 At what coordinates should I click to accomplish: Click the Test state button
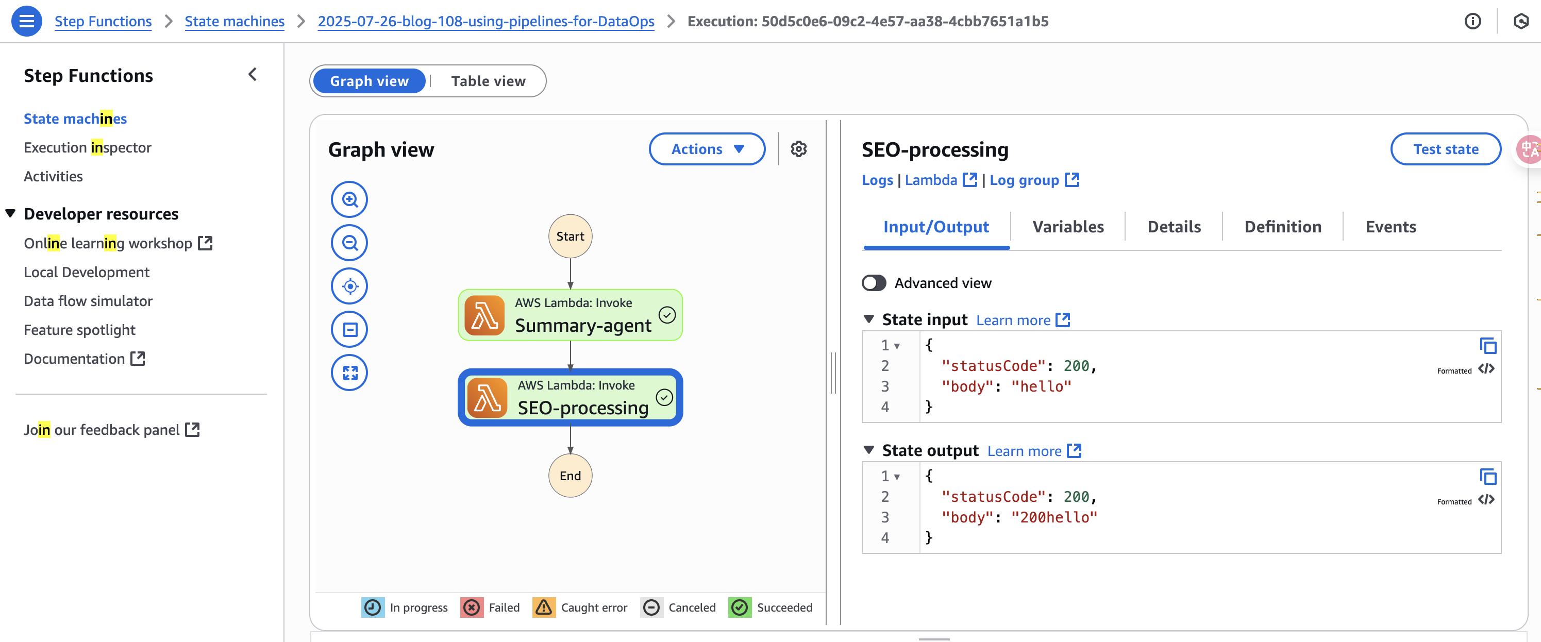point(1445,149)
